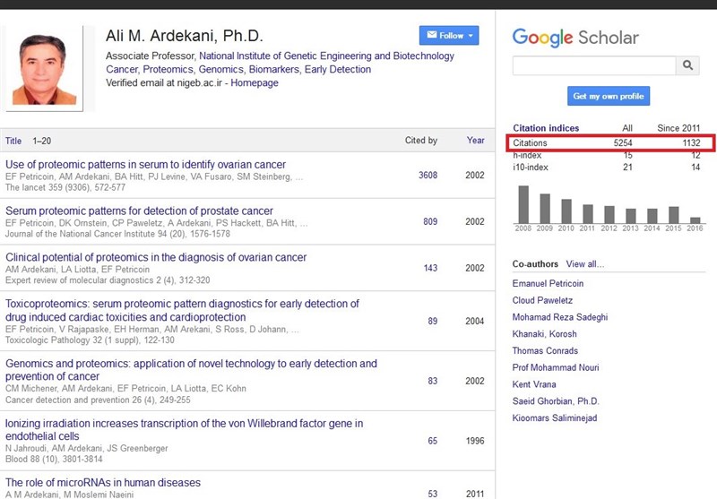Open the ovarian cancer proteomic patterns paper
The image size is (717, 499).
(x=146, y=165)
